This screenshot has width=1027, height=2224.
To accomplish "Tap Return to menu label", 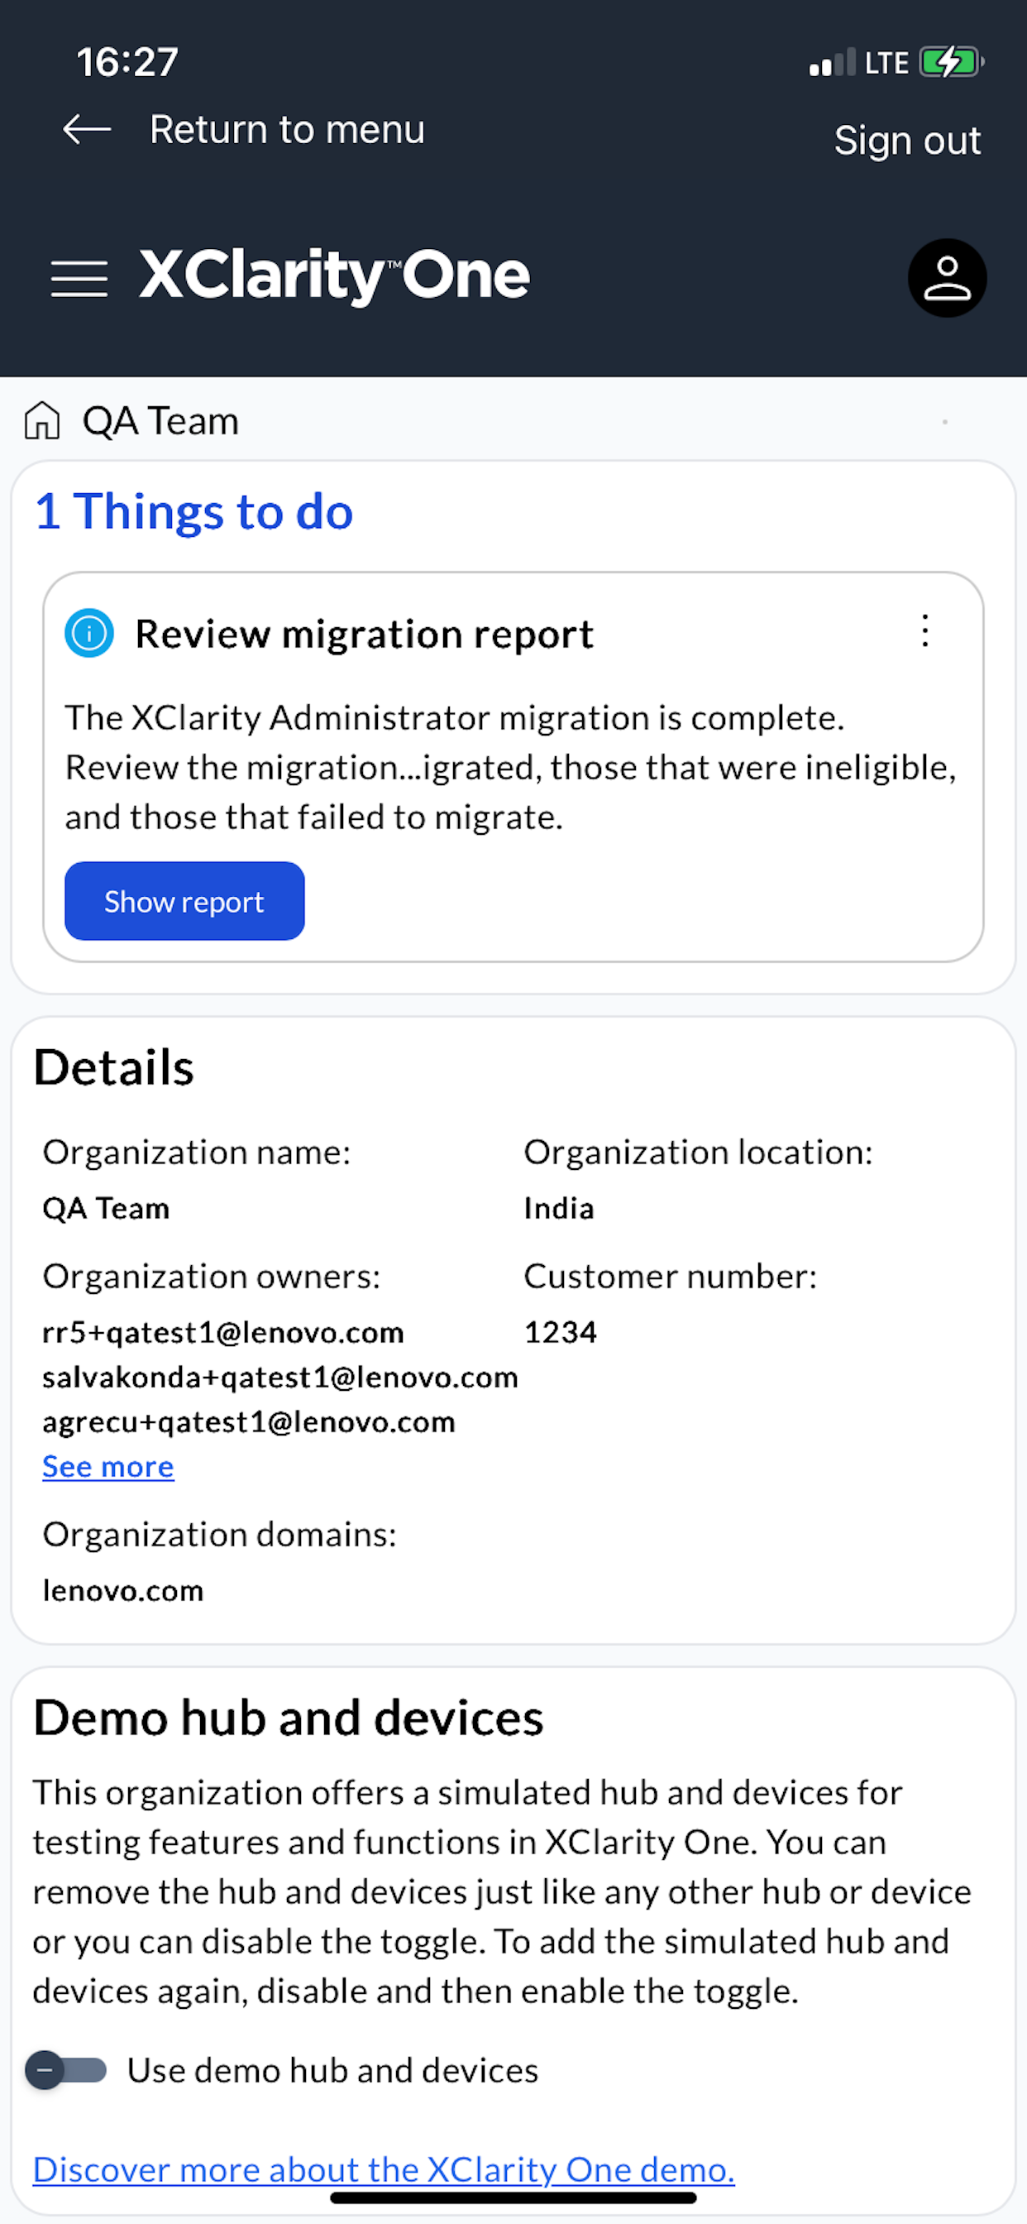I will pyautogui.click(x=288, y=130).
